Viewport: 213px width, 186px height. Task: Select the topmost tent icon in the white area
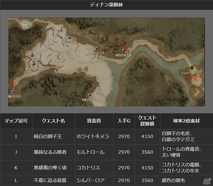tap(69, 37)
